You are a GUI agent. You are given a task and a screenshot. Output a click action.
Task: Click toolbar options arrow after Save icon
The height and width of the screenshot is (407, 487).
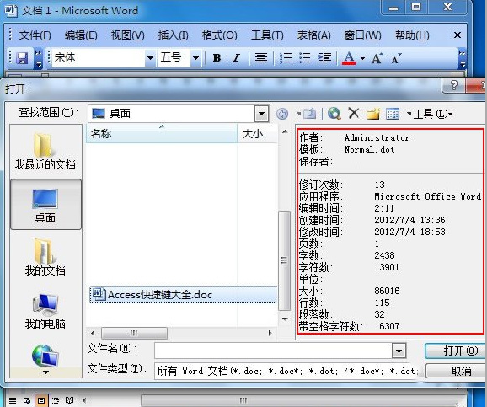tap(38, 58)
